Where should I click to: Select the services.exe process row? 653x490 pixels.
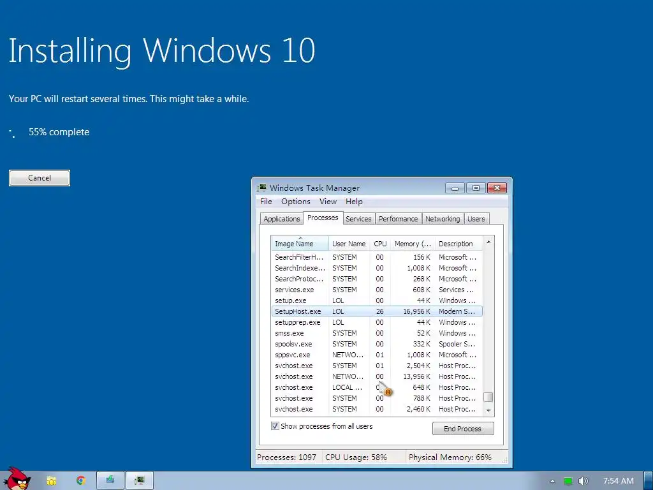click(377, 290)
